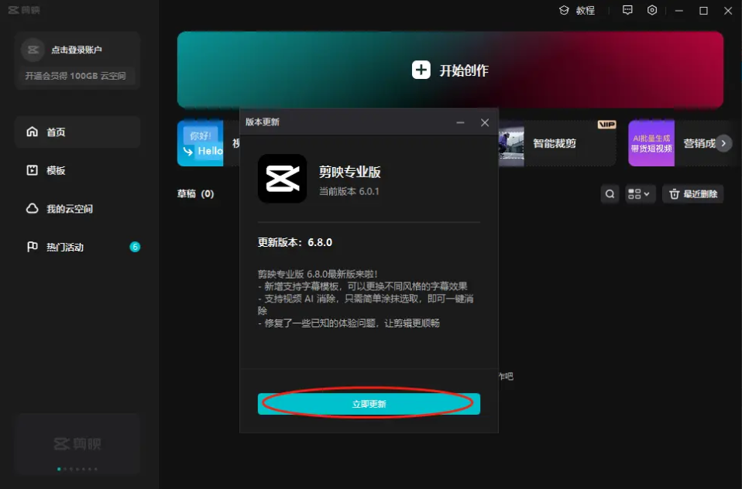Select the first carousel dot in sidebar banner
742x489 pixels.
[x=59, y=469]
